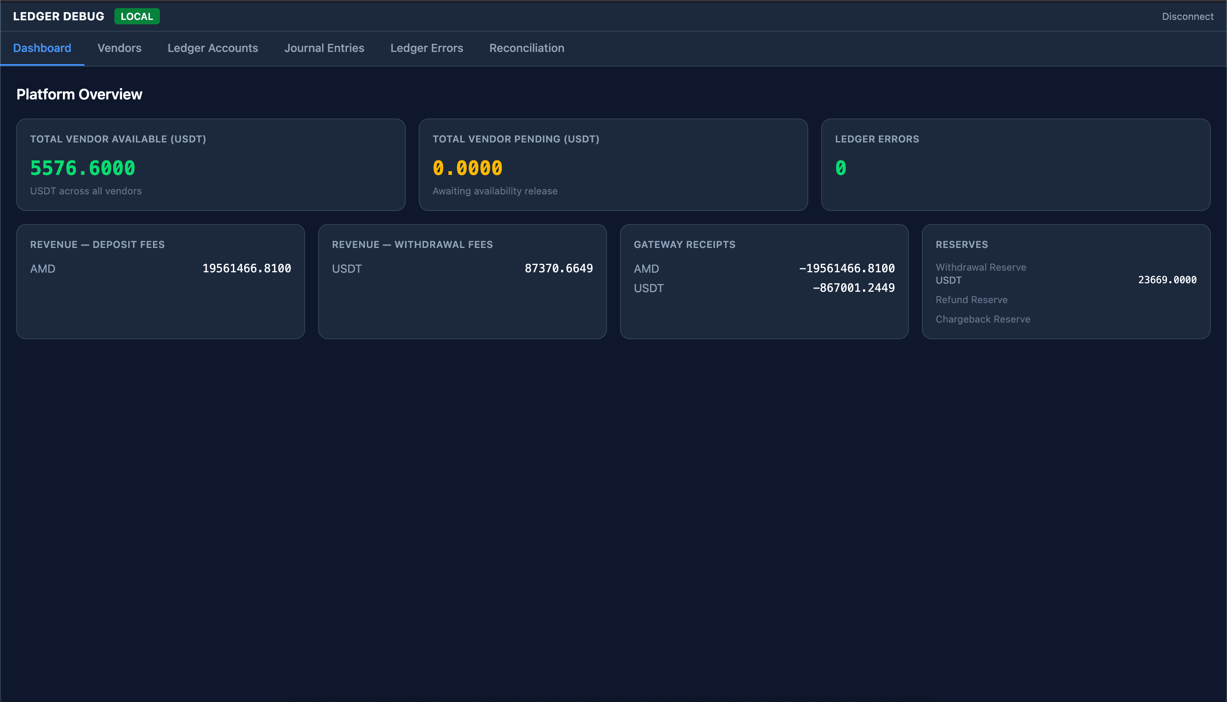Click the gateway receipts value -867001.2449

(853, 288)
